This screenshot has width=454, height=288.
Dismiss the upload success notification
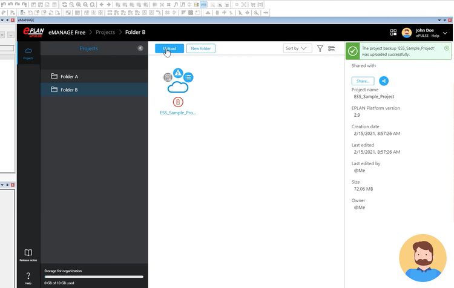coord(447,48)
